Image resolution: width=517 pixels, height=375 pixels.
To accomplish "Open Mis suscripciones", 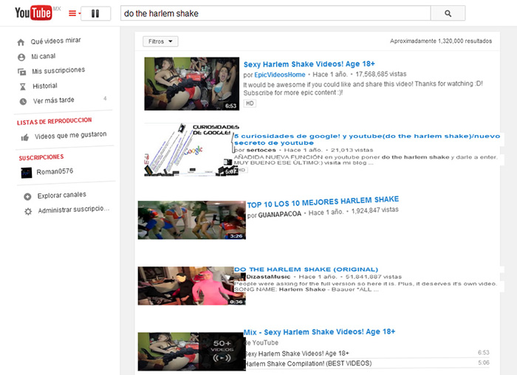I will pyautogui.click(x=58, y=71).
